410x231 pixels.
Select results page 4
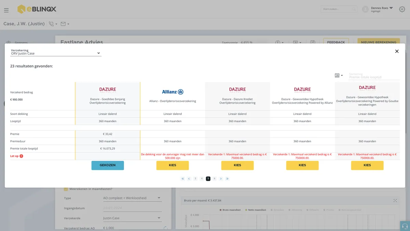click(202, 179)
